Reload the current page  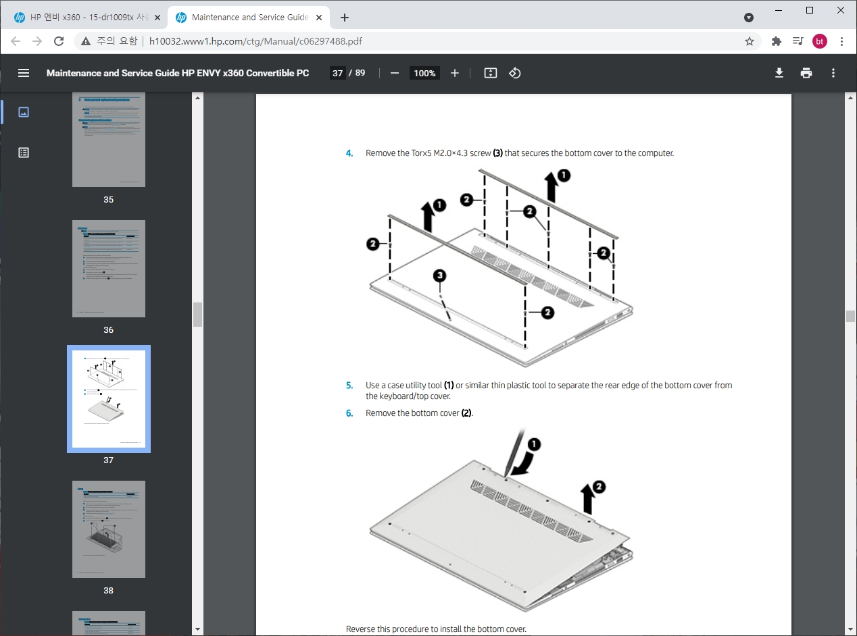(x=59, y=41)
